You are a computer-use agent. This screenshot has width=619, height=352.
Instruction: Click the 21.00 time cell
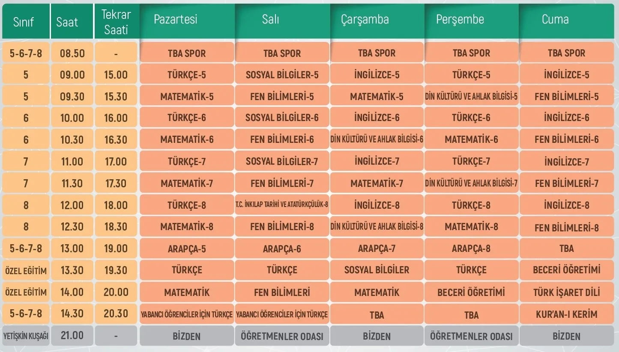pyautogui.click(x=72, y=336)
